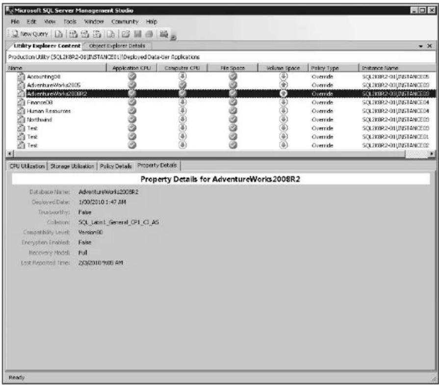Click Northwind File Space status icon
The height and width of the screenshot is (385, 439).
click(x=232, y=119)
